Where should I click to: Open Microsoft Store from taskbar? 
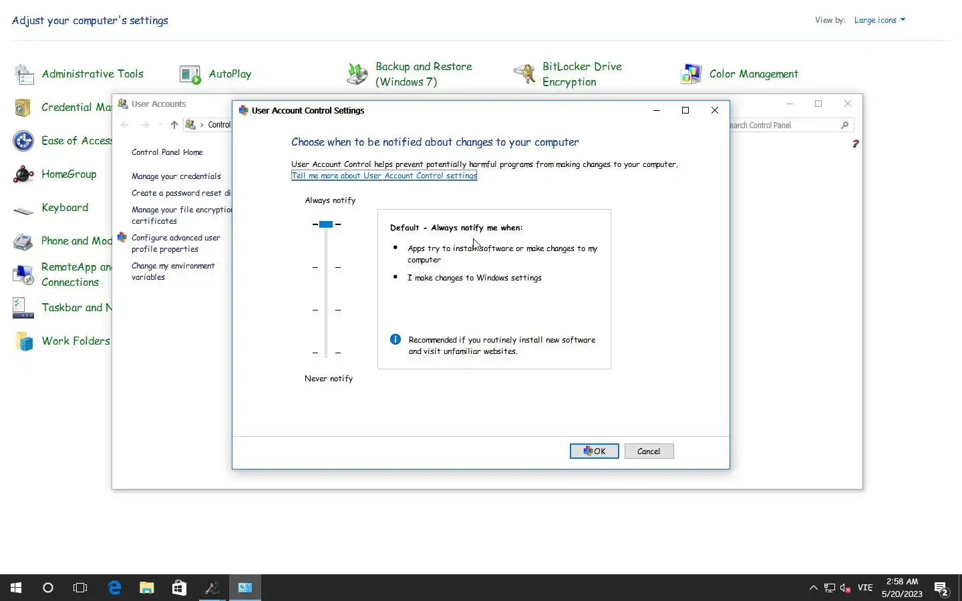pyautogui.click(x=179, y=588)
